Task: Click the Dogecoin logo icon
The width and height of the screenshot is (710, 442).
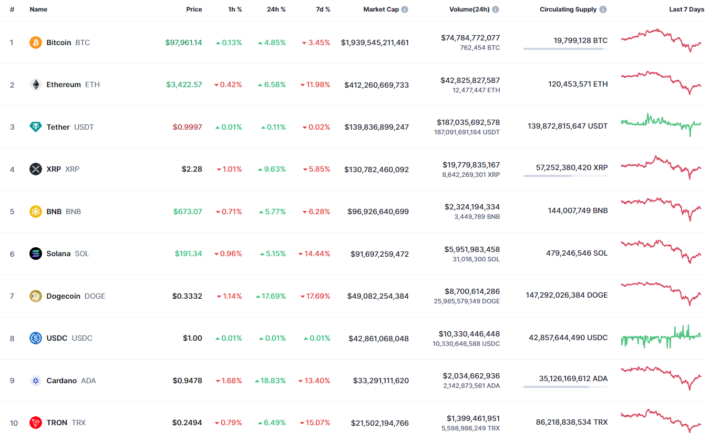Action: (x=36, y=296)
